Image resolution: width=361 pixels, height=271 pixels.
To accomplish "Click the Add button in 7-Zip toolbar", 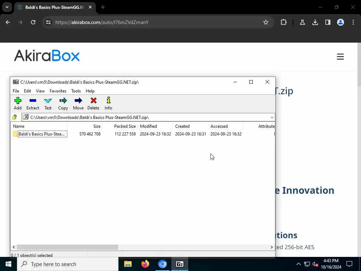I will 18,103.
